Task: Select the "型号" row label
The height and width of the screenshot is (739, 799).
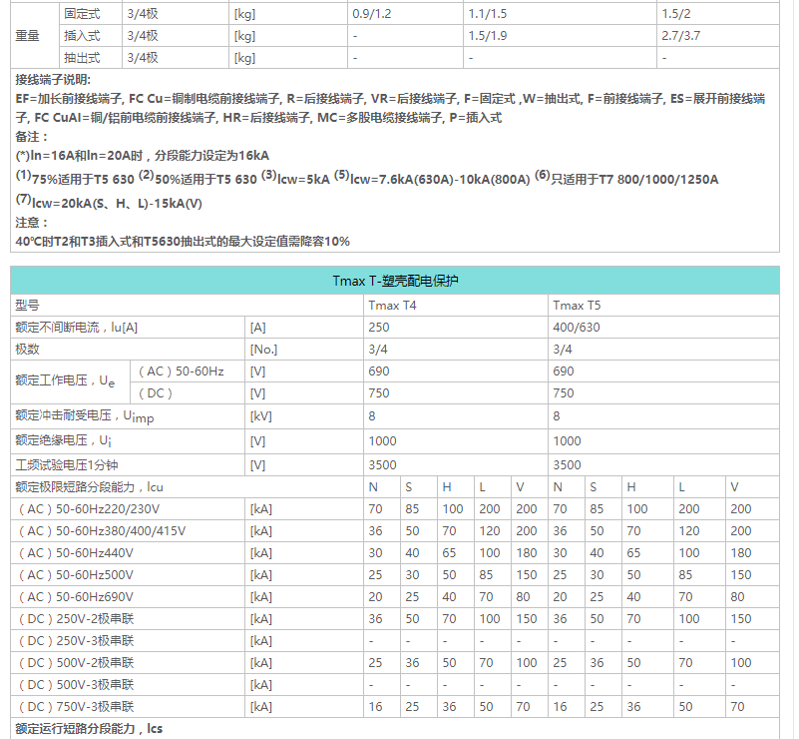Action: (x=27, y=306)
